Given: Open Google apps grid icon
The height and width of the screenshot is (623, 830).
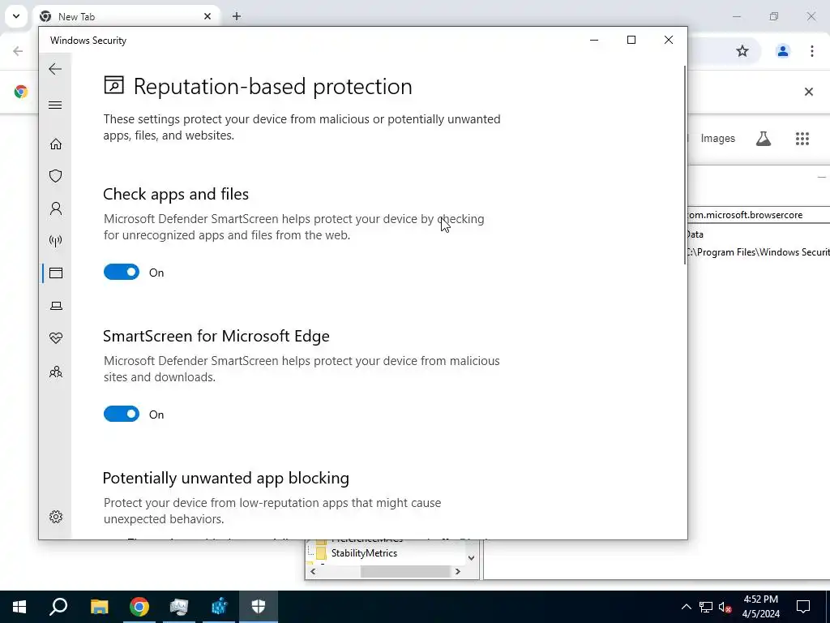Looking at the screenshot, I should [802, 139].
